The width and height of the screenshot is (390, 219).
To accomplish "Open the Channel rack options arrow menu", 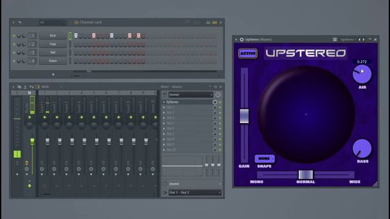I will [13, 23].
